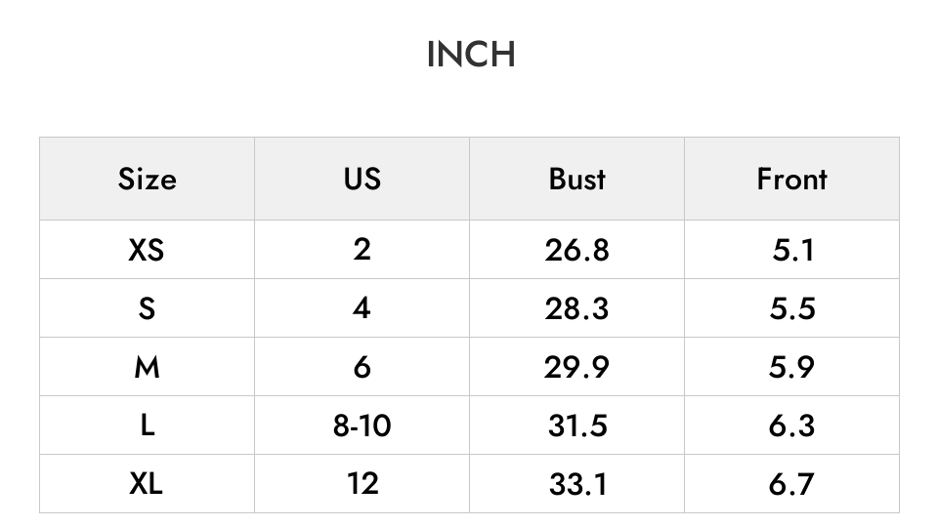
Task: Click the 6.3 front value
Action: coord(792,425)
